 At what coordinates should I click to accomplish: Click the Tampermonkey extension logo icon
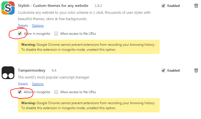(x=8, y=73)
